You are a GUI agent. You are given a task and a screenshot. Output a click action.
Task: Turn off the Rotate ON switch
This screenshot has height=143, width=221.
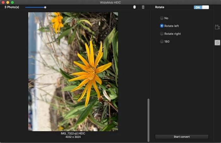coord(201,7)
